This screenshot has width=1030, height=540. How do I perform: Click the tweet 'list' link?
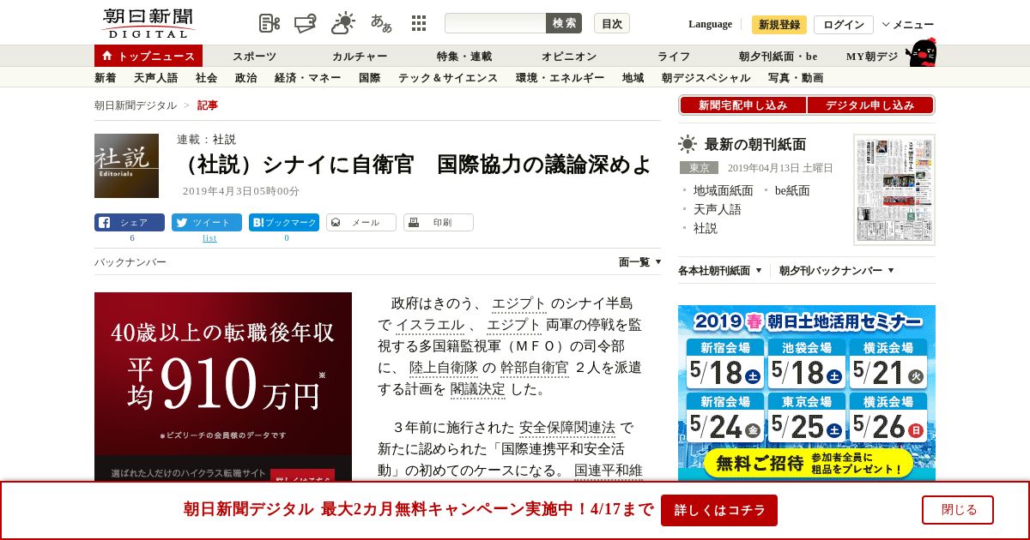[209, 238]
